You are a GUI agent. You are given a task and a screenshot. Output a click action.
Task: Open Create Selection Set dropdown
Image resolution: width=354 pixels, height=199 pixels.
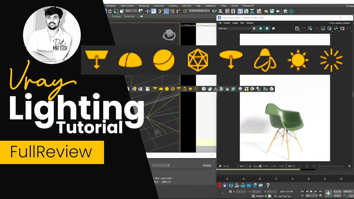click(199, 11)
